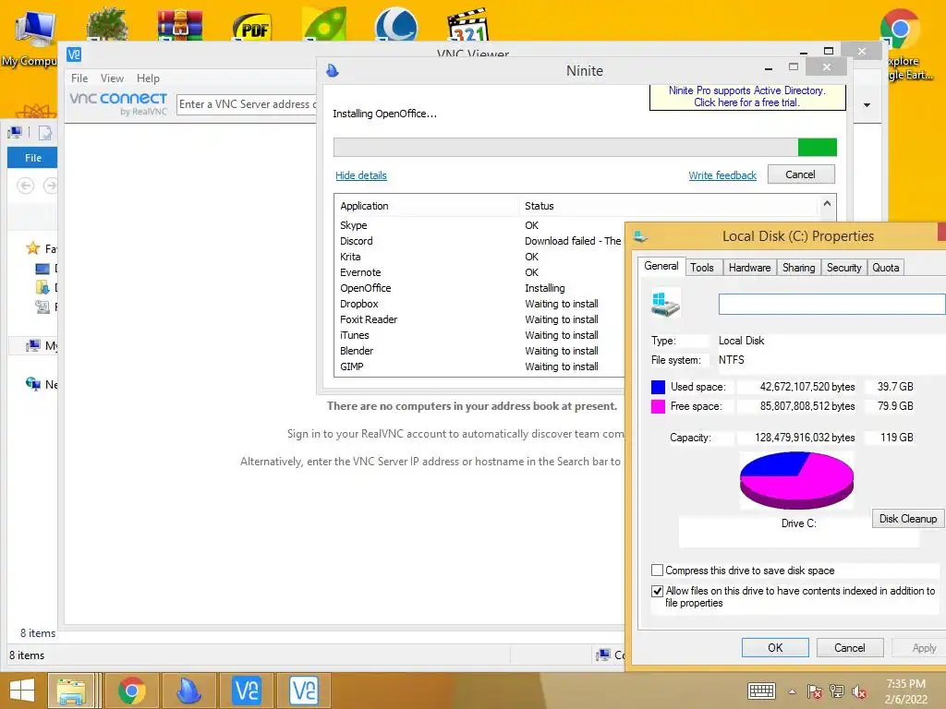Click Cancel in Local Disk Properties
The width and height of the screenshot is (946, 709).
click(x=850, y=647)
